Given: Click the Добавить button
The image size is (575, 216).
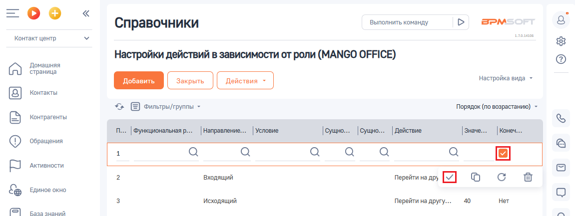Looking at the screenshot, I should click(138, 80).
